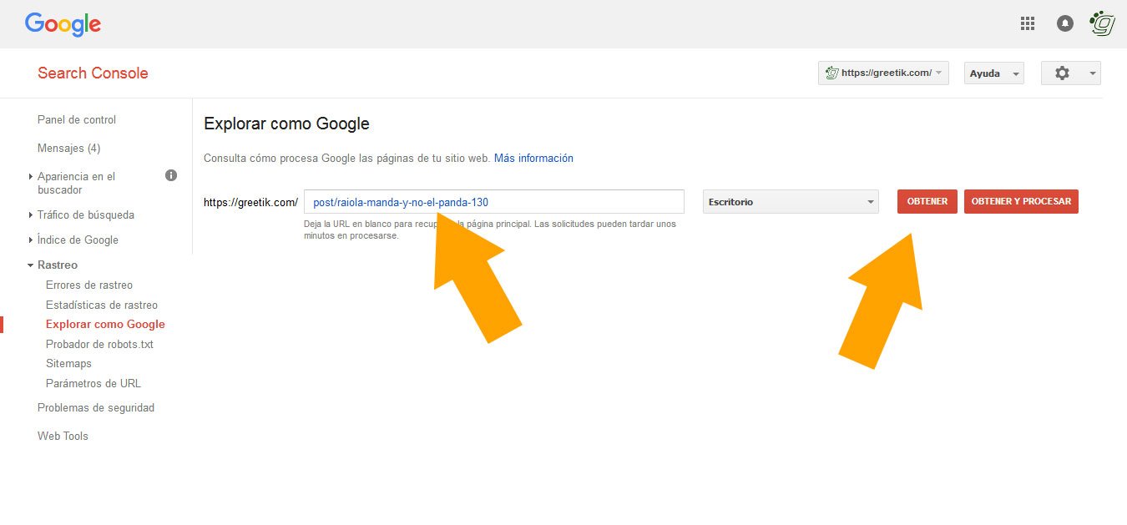Click the OBTENER Y PROCESAR button
This screenshot has height=525, width=1127.
1021,201
